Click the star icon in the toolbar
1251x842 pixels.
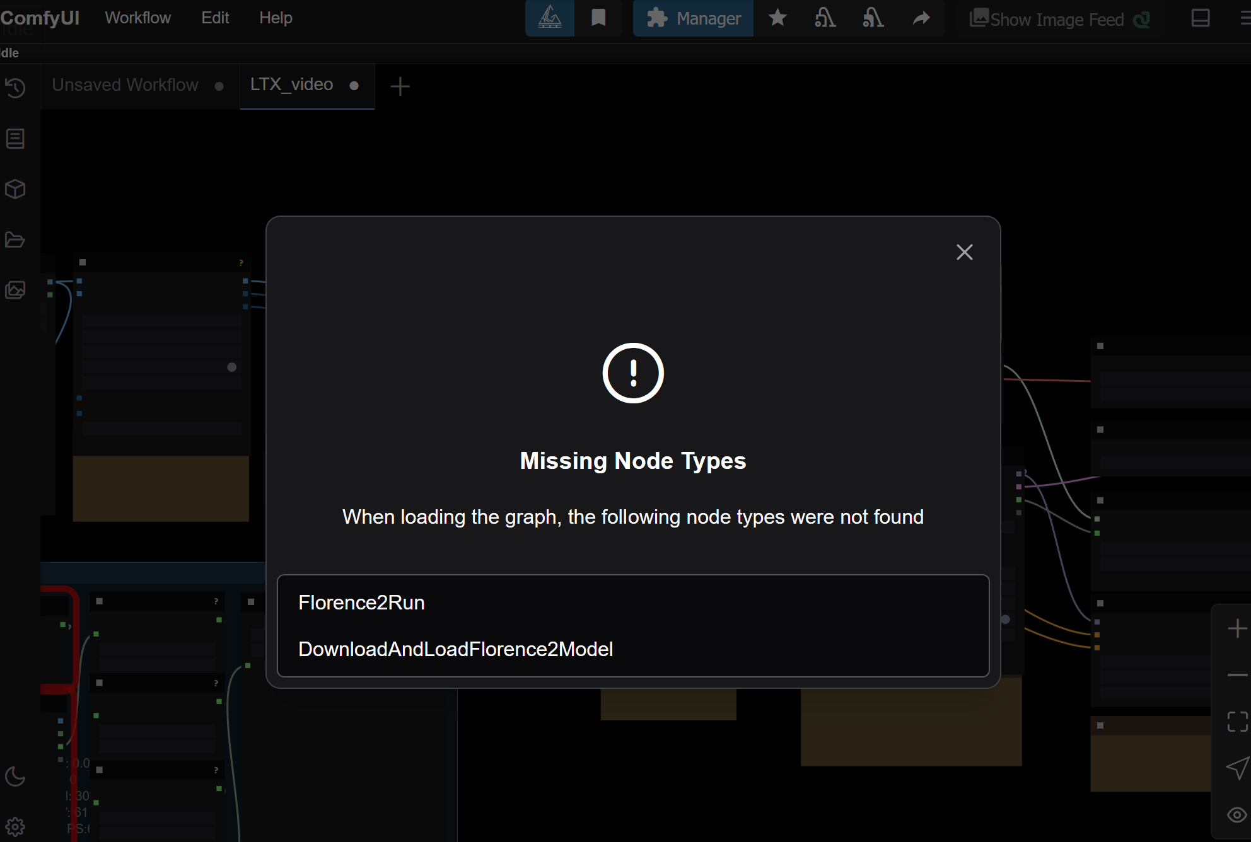pos(777,18)
